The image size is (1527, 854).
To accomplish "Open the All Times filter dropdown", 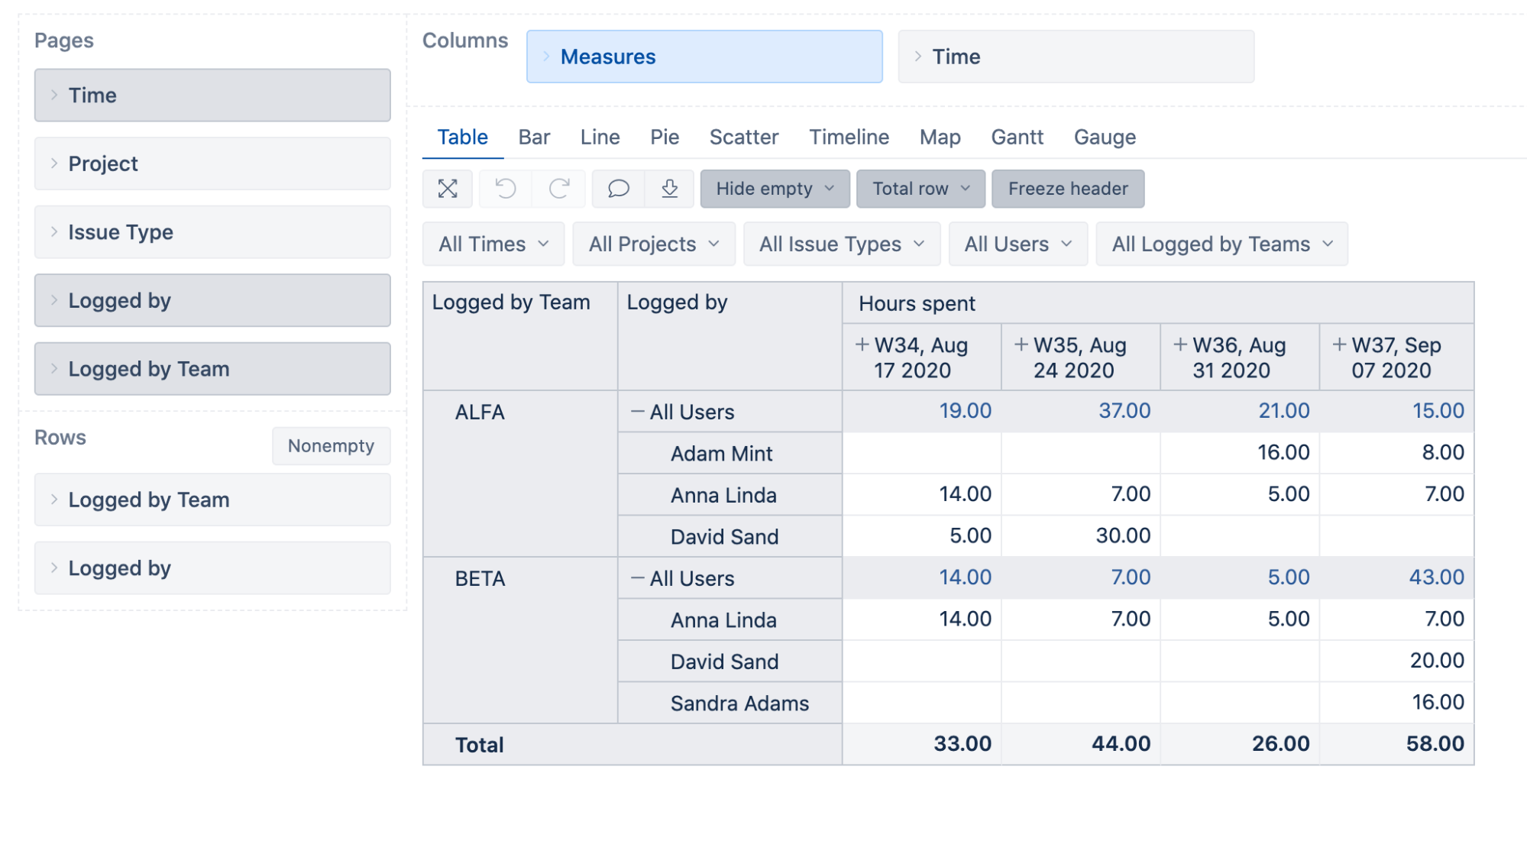I will pyautogui.click(x=493, y=244).
